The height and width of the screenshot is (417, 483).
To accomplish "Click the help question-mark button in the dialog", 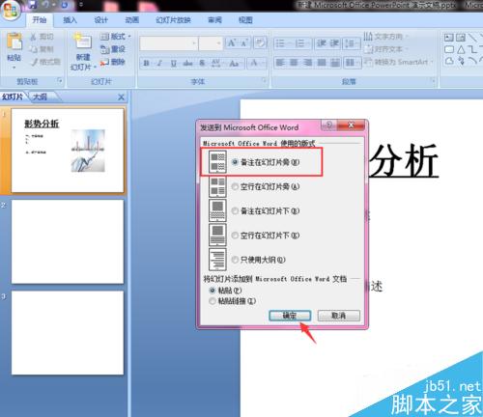I will (x=328, y=125).
